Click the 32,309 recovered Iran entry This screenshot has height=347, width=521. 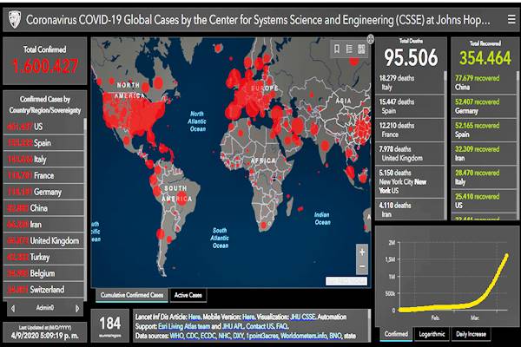pos(484,154)
